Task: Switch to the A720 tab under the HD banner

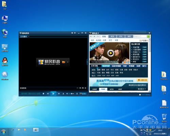Action: click(112, 89)
